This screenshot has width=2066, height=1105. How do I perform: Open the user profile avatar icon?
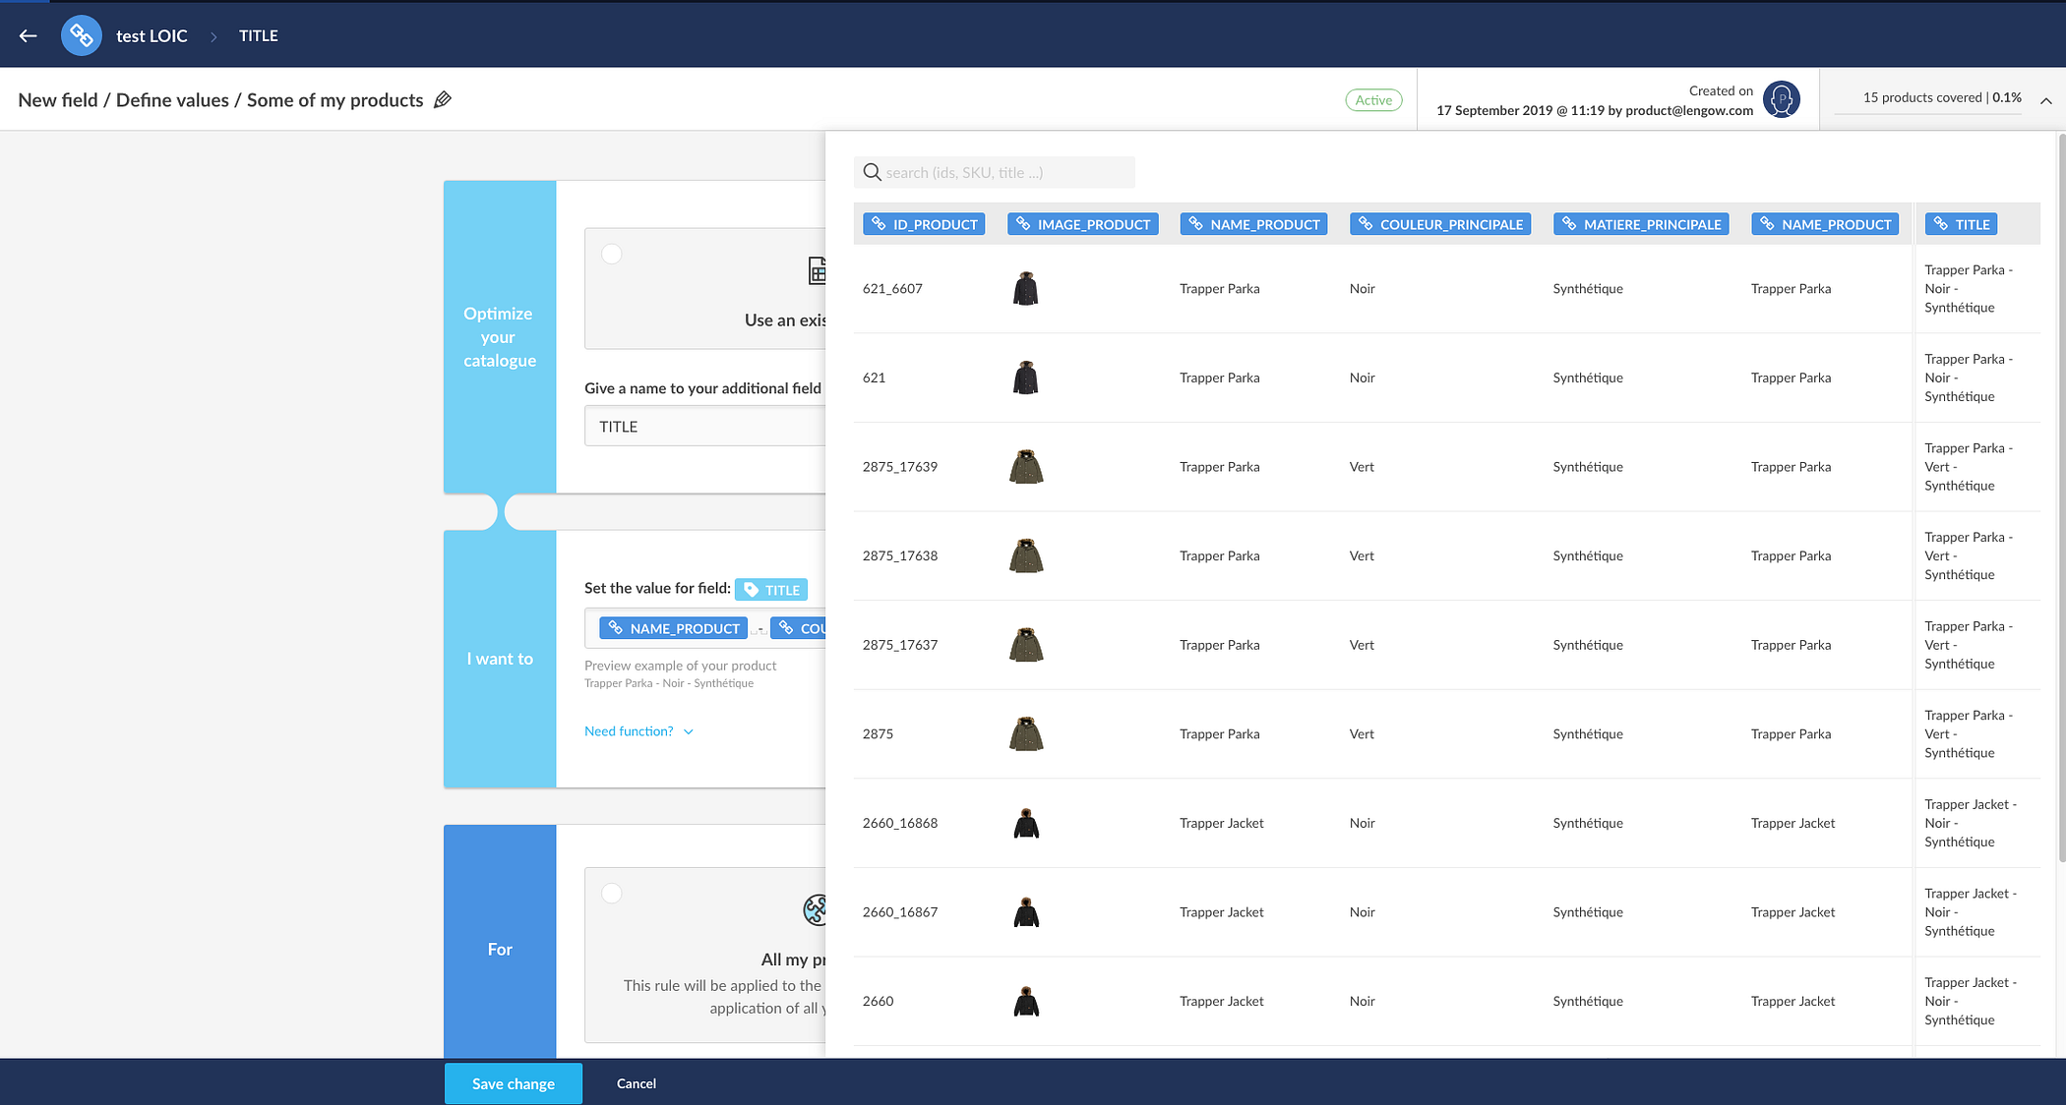click(1781, 99)
